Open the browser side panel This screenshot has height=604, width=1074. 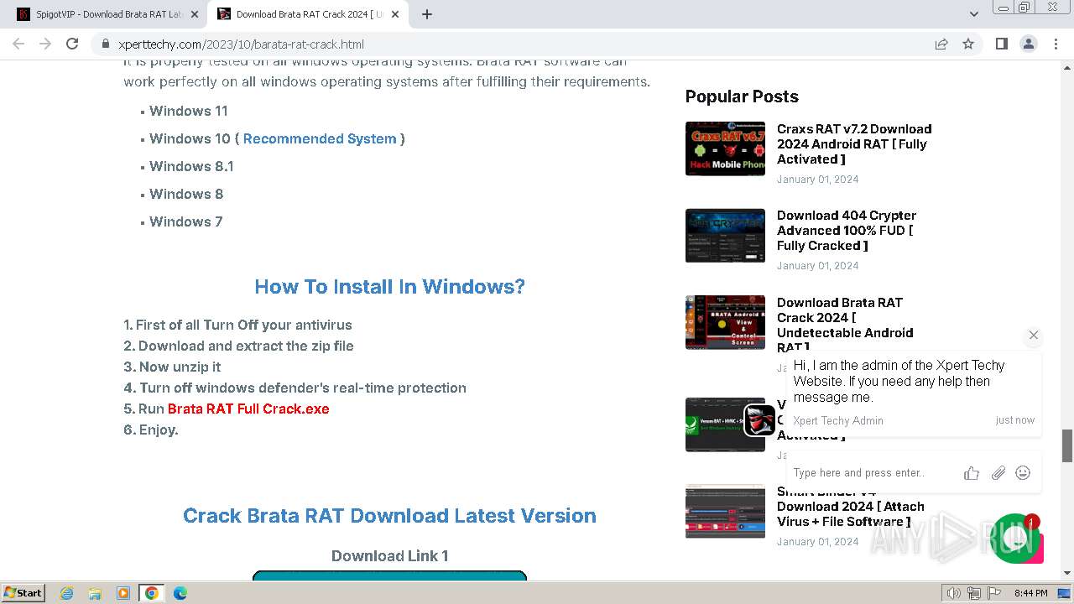click(x=1001, y=44)
